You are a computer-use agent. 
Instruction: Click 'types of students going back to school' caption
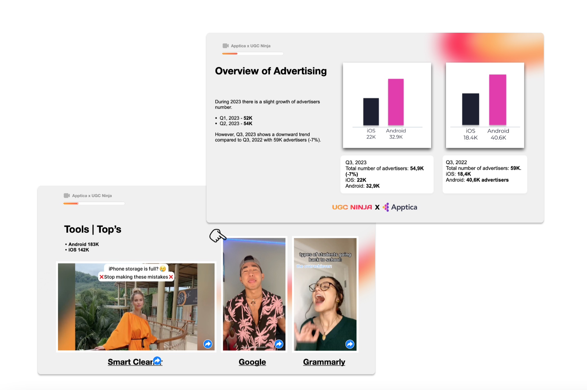tap(325, 257)
